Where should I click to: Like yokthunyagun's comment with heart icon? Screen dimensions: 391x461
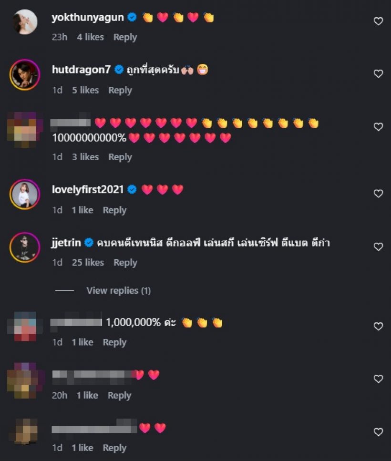coord(378,21)
